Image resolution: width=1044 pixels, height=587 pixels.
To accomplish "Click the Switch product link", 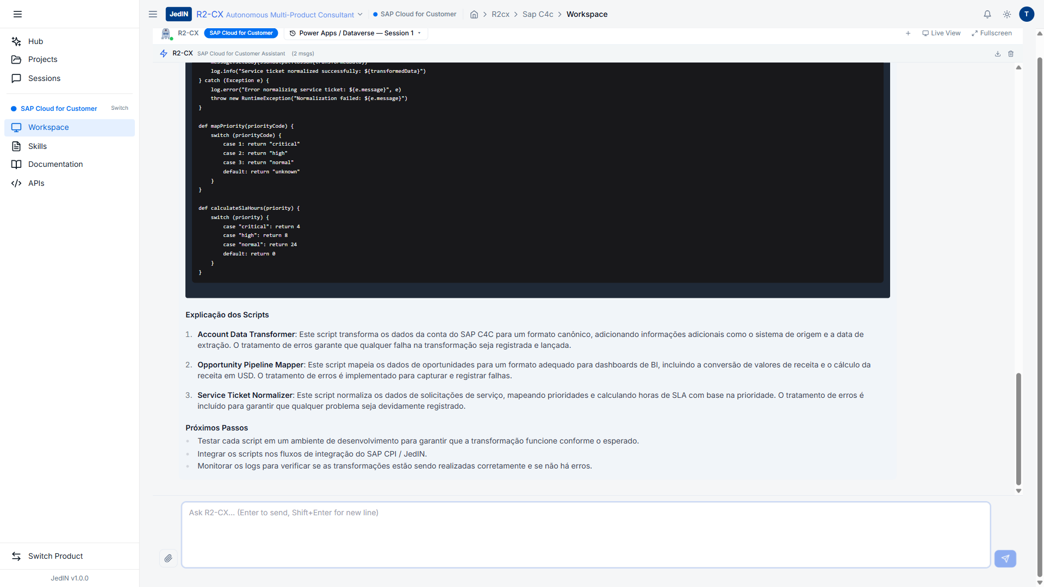I will pos(120,108).
